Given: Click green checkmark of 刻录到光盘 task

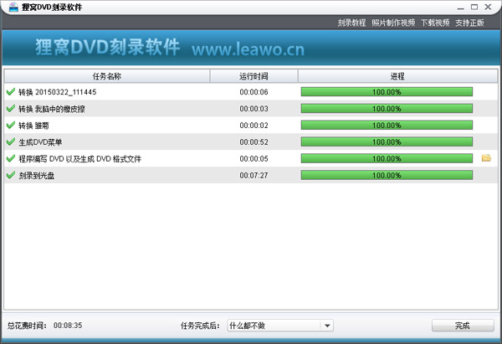Looking at the screenshot, I should point(11,175).
